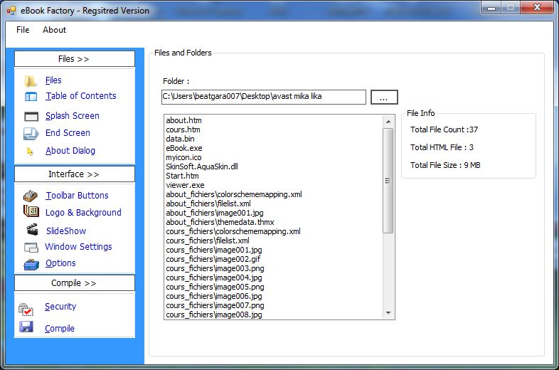This screenshot has width=559, height=370.
Task: Click the yellow folder icon beside Files
Action: tap(31, 81)
